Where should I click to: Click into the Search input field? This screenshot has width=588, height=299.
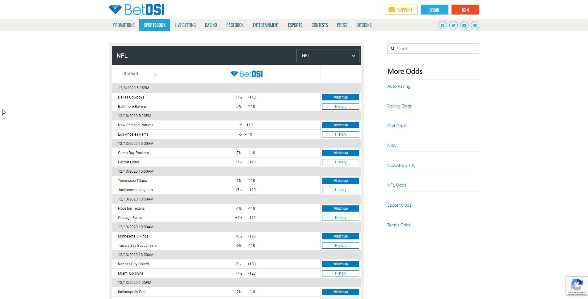click(435, 48)
